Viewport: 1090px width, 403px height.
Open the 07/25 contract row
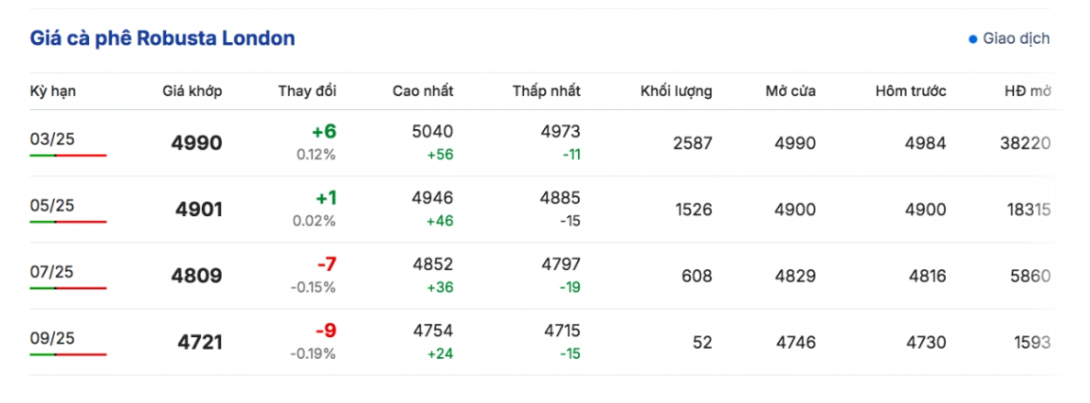point(50,272)
